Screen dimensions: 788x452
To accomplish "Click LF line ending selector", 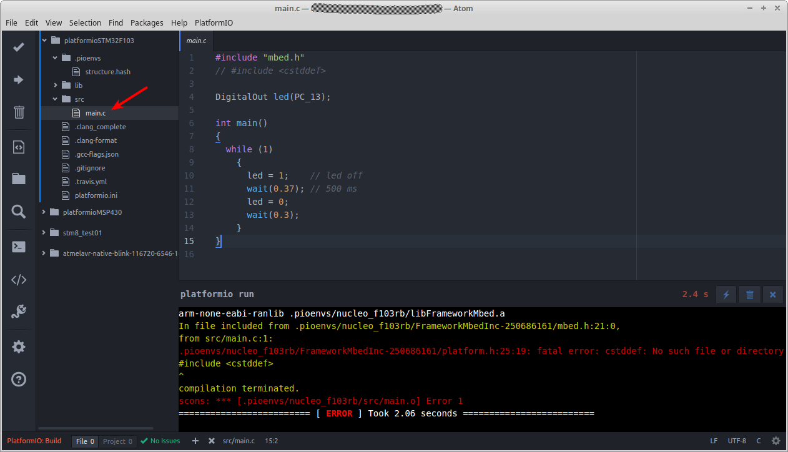I will (714, 441).
